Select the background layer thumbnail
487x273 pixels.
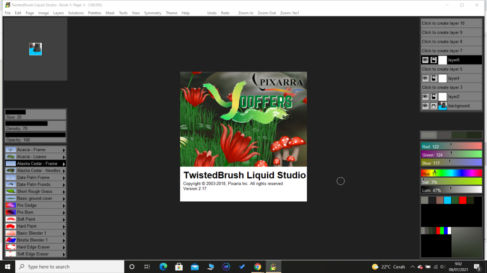pos(442,106)
